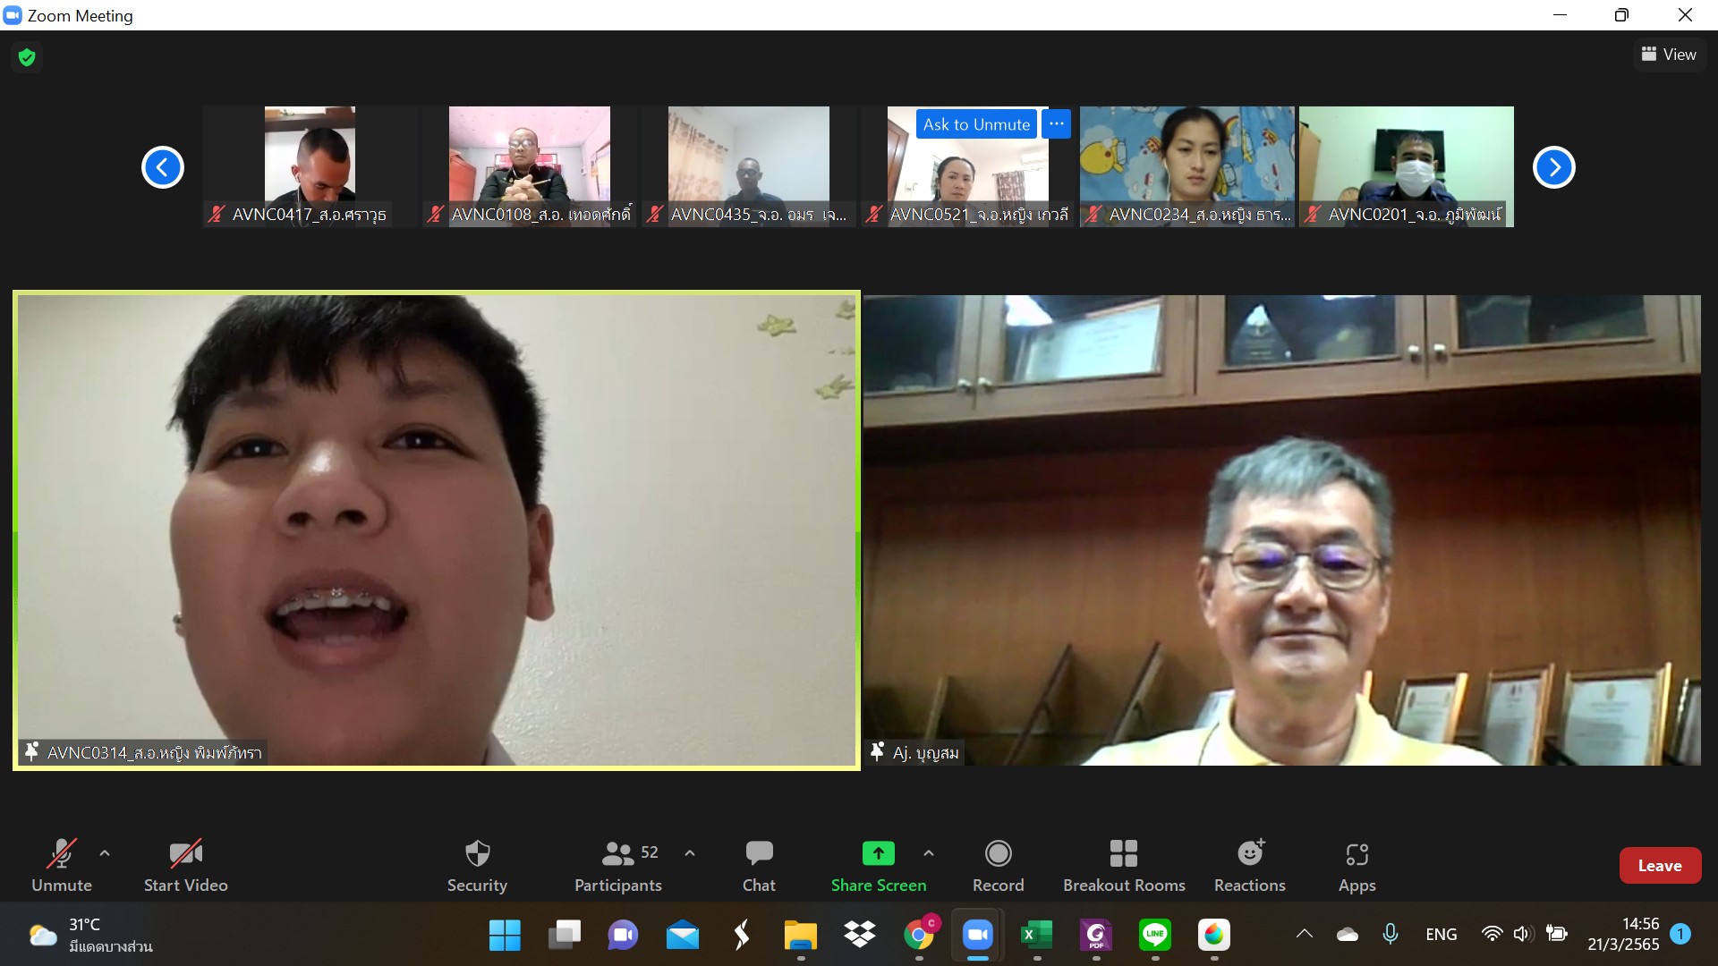The height and width of the screenshot is (966, 1718).
Task: Open LINE app from taskbar
Action: tap(1155, 935)
